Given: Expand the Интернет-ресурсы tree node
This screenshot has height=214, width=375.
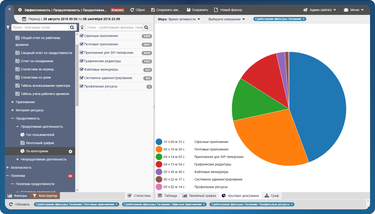Looking at the screenshot, I should click(x=13, y=110).
